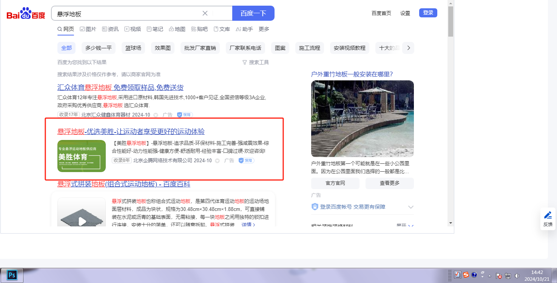
Task: Click the page's vertical scrollbar thumb
Action: pyautogui.click(x=451, y=21)
